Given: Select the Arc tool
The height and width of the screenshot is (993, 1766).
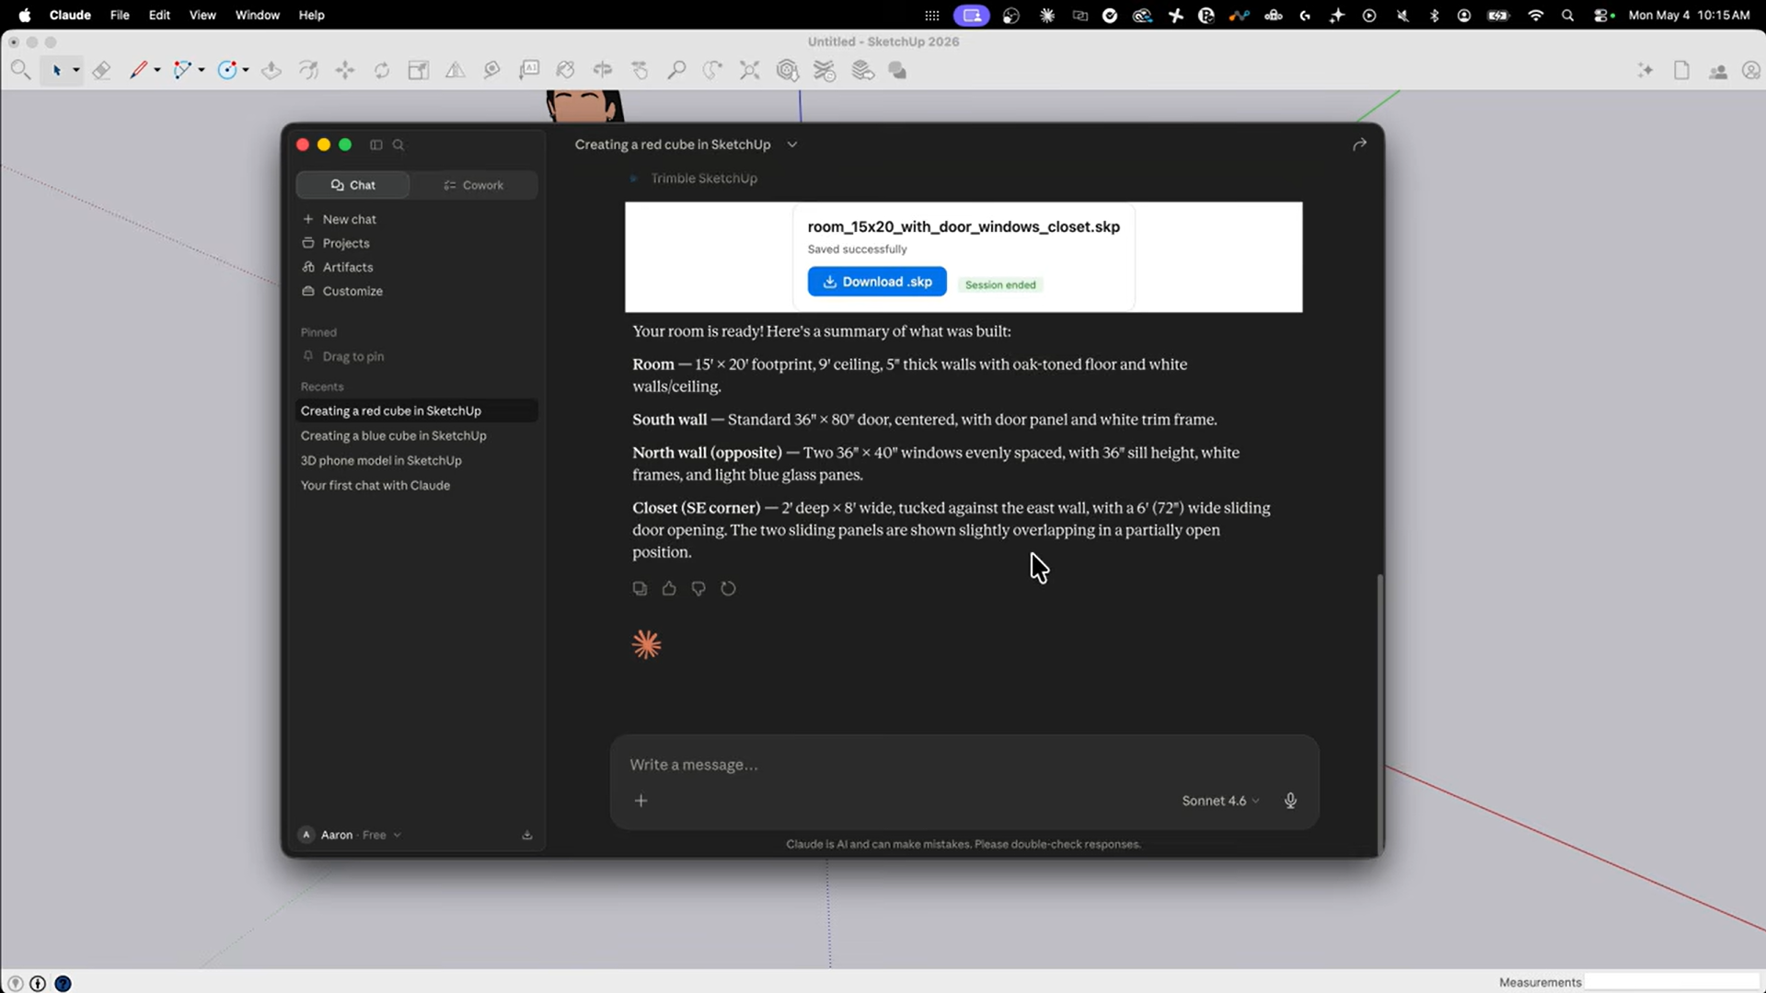Looking at the screenshot, I should [x=182, y=70].
